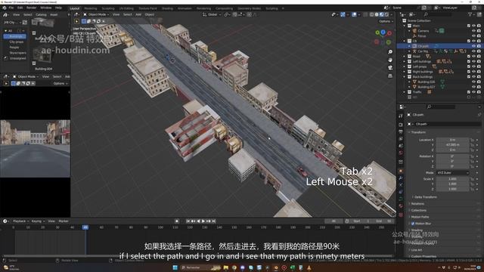Toggle visibility eye for Camera in outliner
Image resolution: width=484 pixels, height=272 pixels.
[473, 31]
